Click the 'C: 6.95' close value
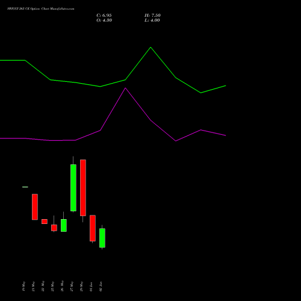The width and height of the screenshot is (301, 301). click(x=104, y=16)
